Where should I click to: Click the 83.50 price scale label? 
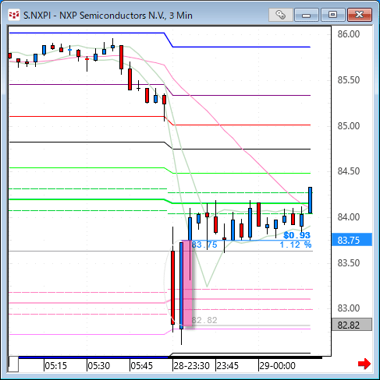(x=349, y=263)
